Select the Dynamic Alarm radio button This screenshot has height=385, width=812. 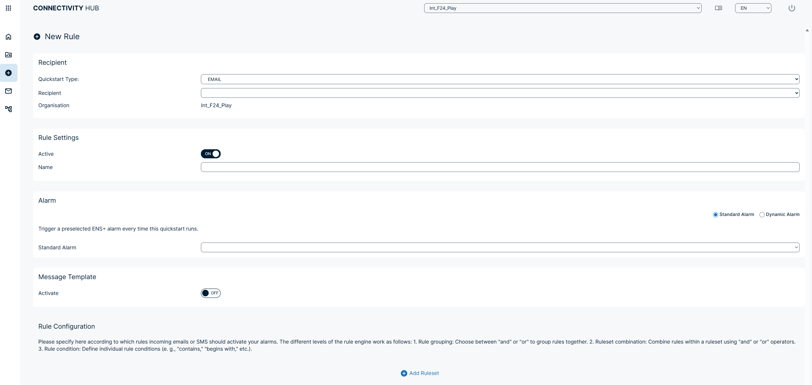762,215
